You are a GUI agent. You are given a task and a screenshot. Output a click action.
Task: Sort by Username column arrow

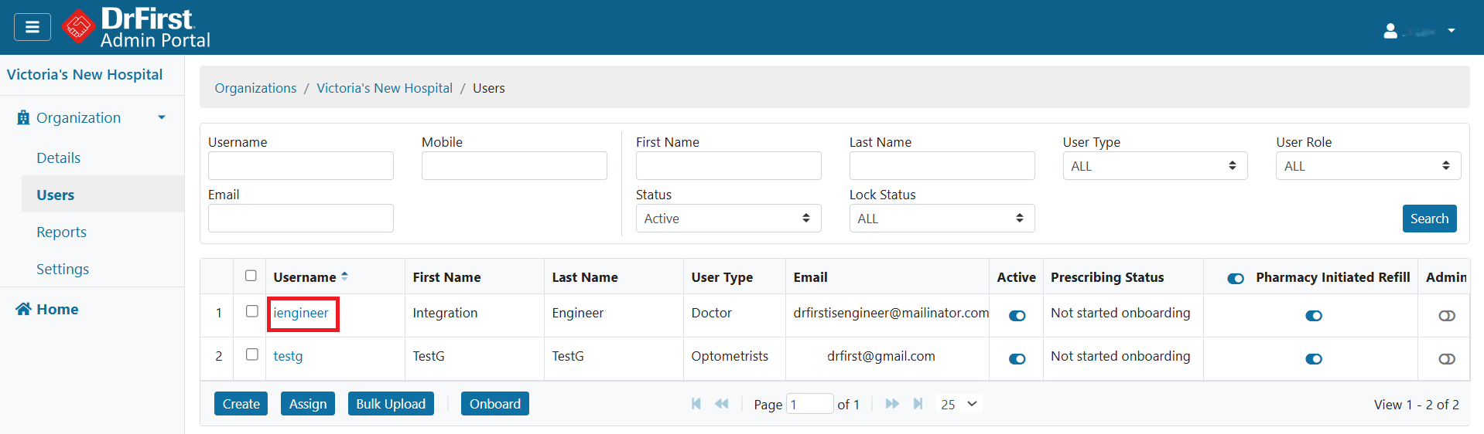pos(344,276)
